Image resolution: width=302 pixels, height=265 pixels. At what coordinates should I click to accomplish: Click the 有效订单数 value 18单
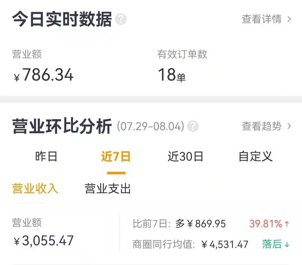[x=172, y=75]
